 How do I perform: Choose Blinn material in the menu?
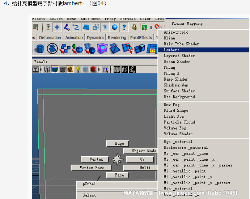point(169,38)
